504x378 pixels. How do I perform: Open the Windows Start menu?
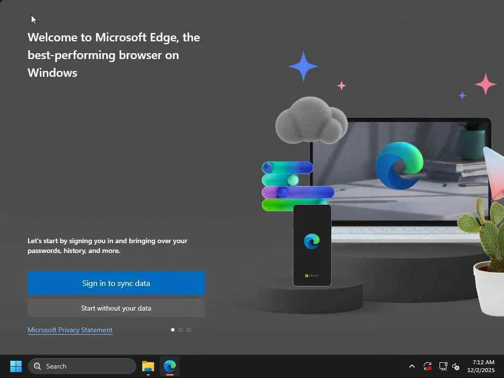[16, 366]
